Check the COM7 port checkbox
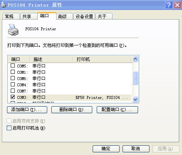The height and width of the screenshot is (155, 182). click(13, 91)
